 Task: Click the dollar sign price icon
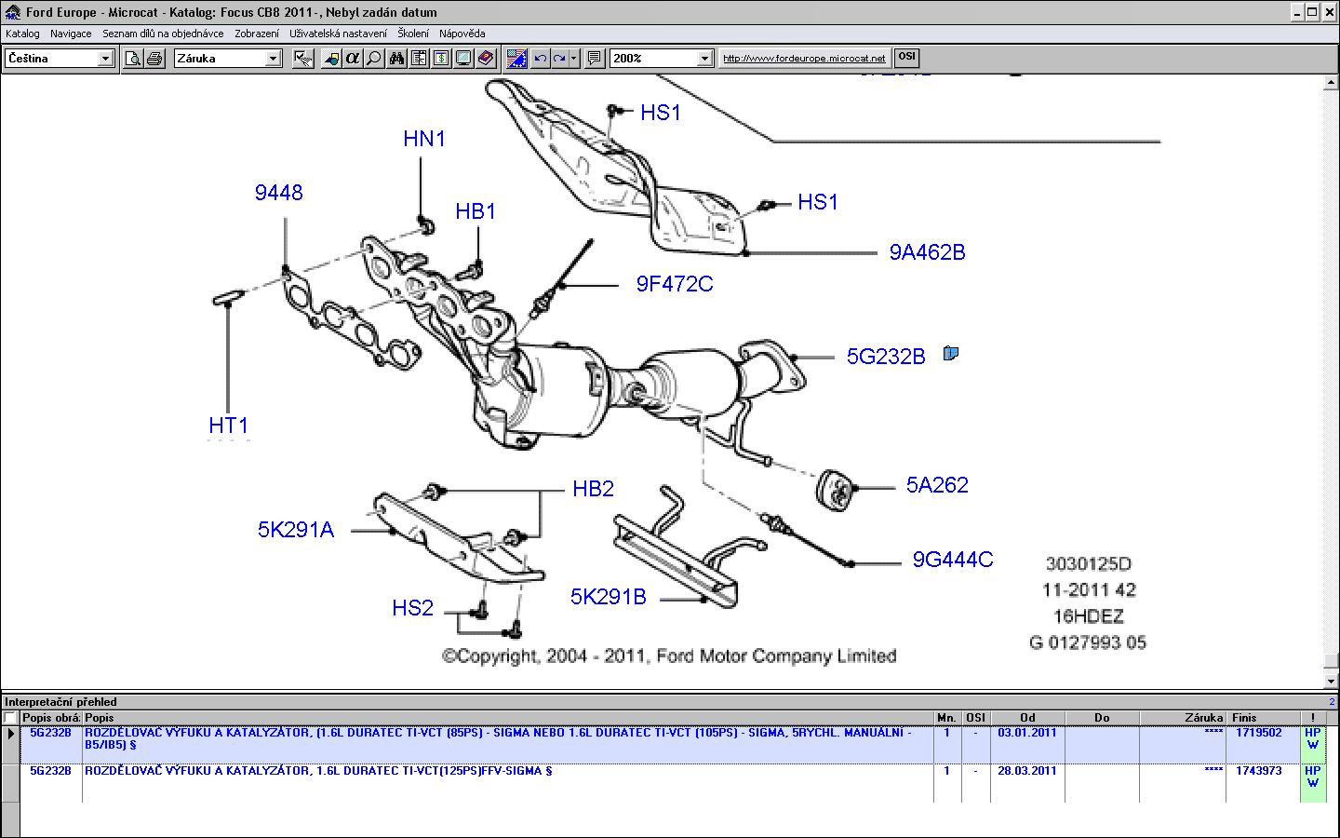tap(441, 59)
